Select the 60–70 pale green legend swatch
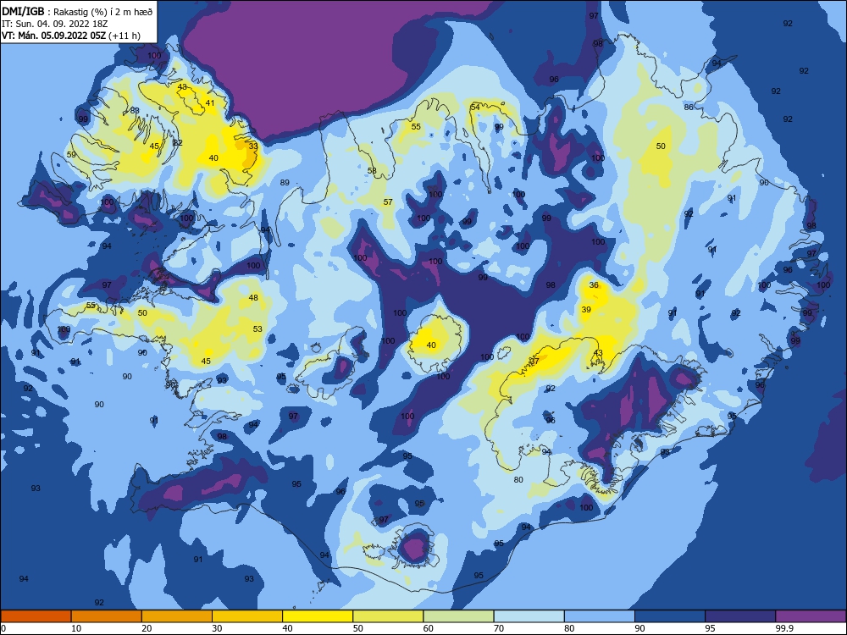847x635 pixels. pyautogui.click(x=458, y=616)
